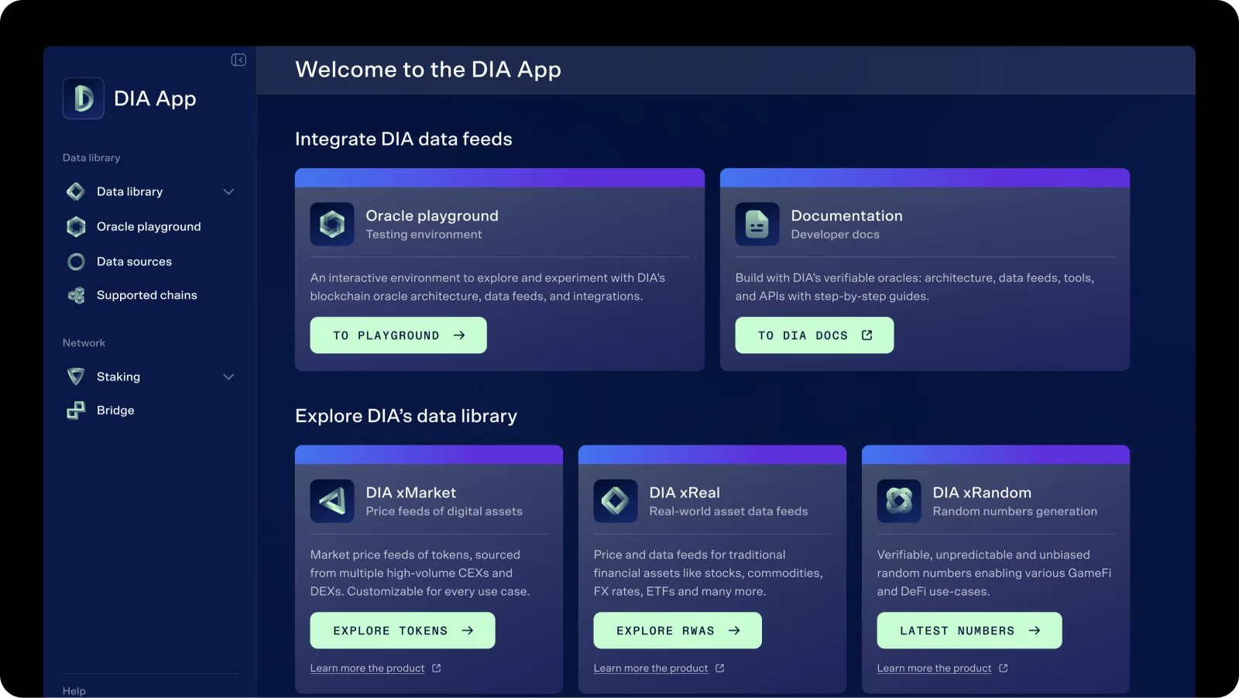The width and height of the screenshot is (1239, 698).
Task: Expand the Data library chevron
Action: point(228,191)
